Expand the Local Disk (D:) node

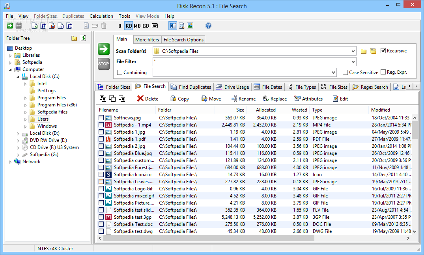click(x=18, y=134)
